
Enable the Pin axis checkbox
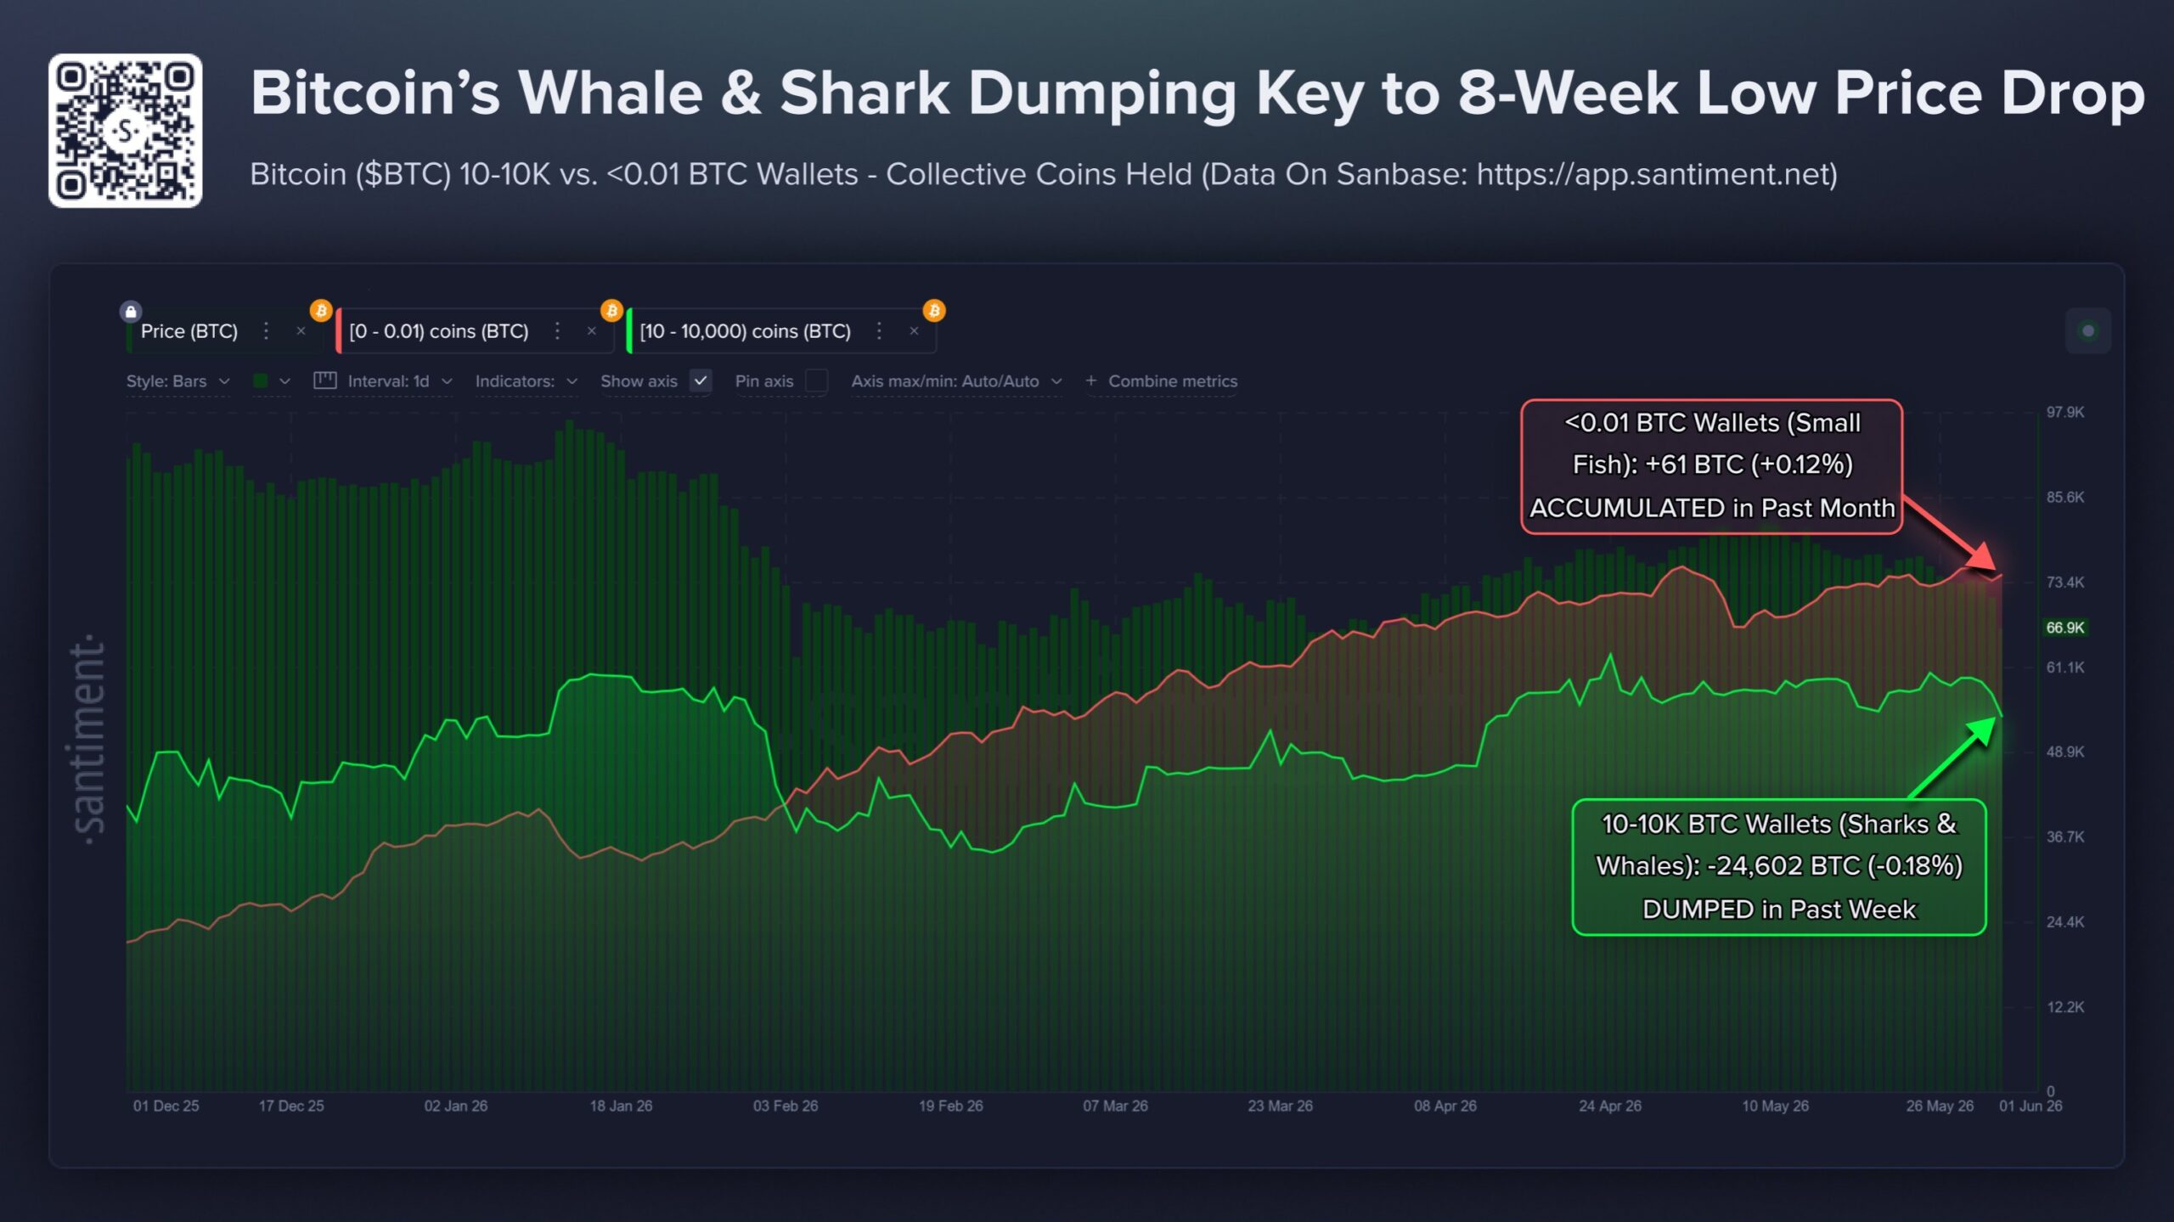(816, 381)
